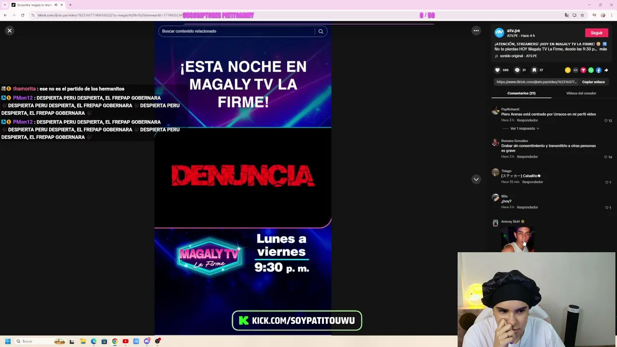Click the translate page icon in address bar
Image resolution: width=617 pixels, height=347 pixels.
pyautogui.click(x=566, y=15)
